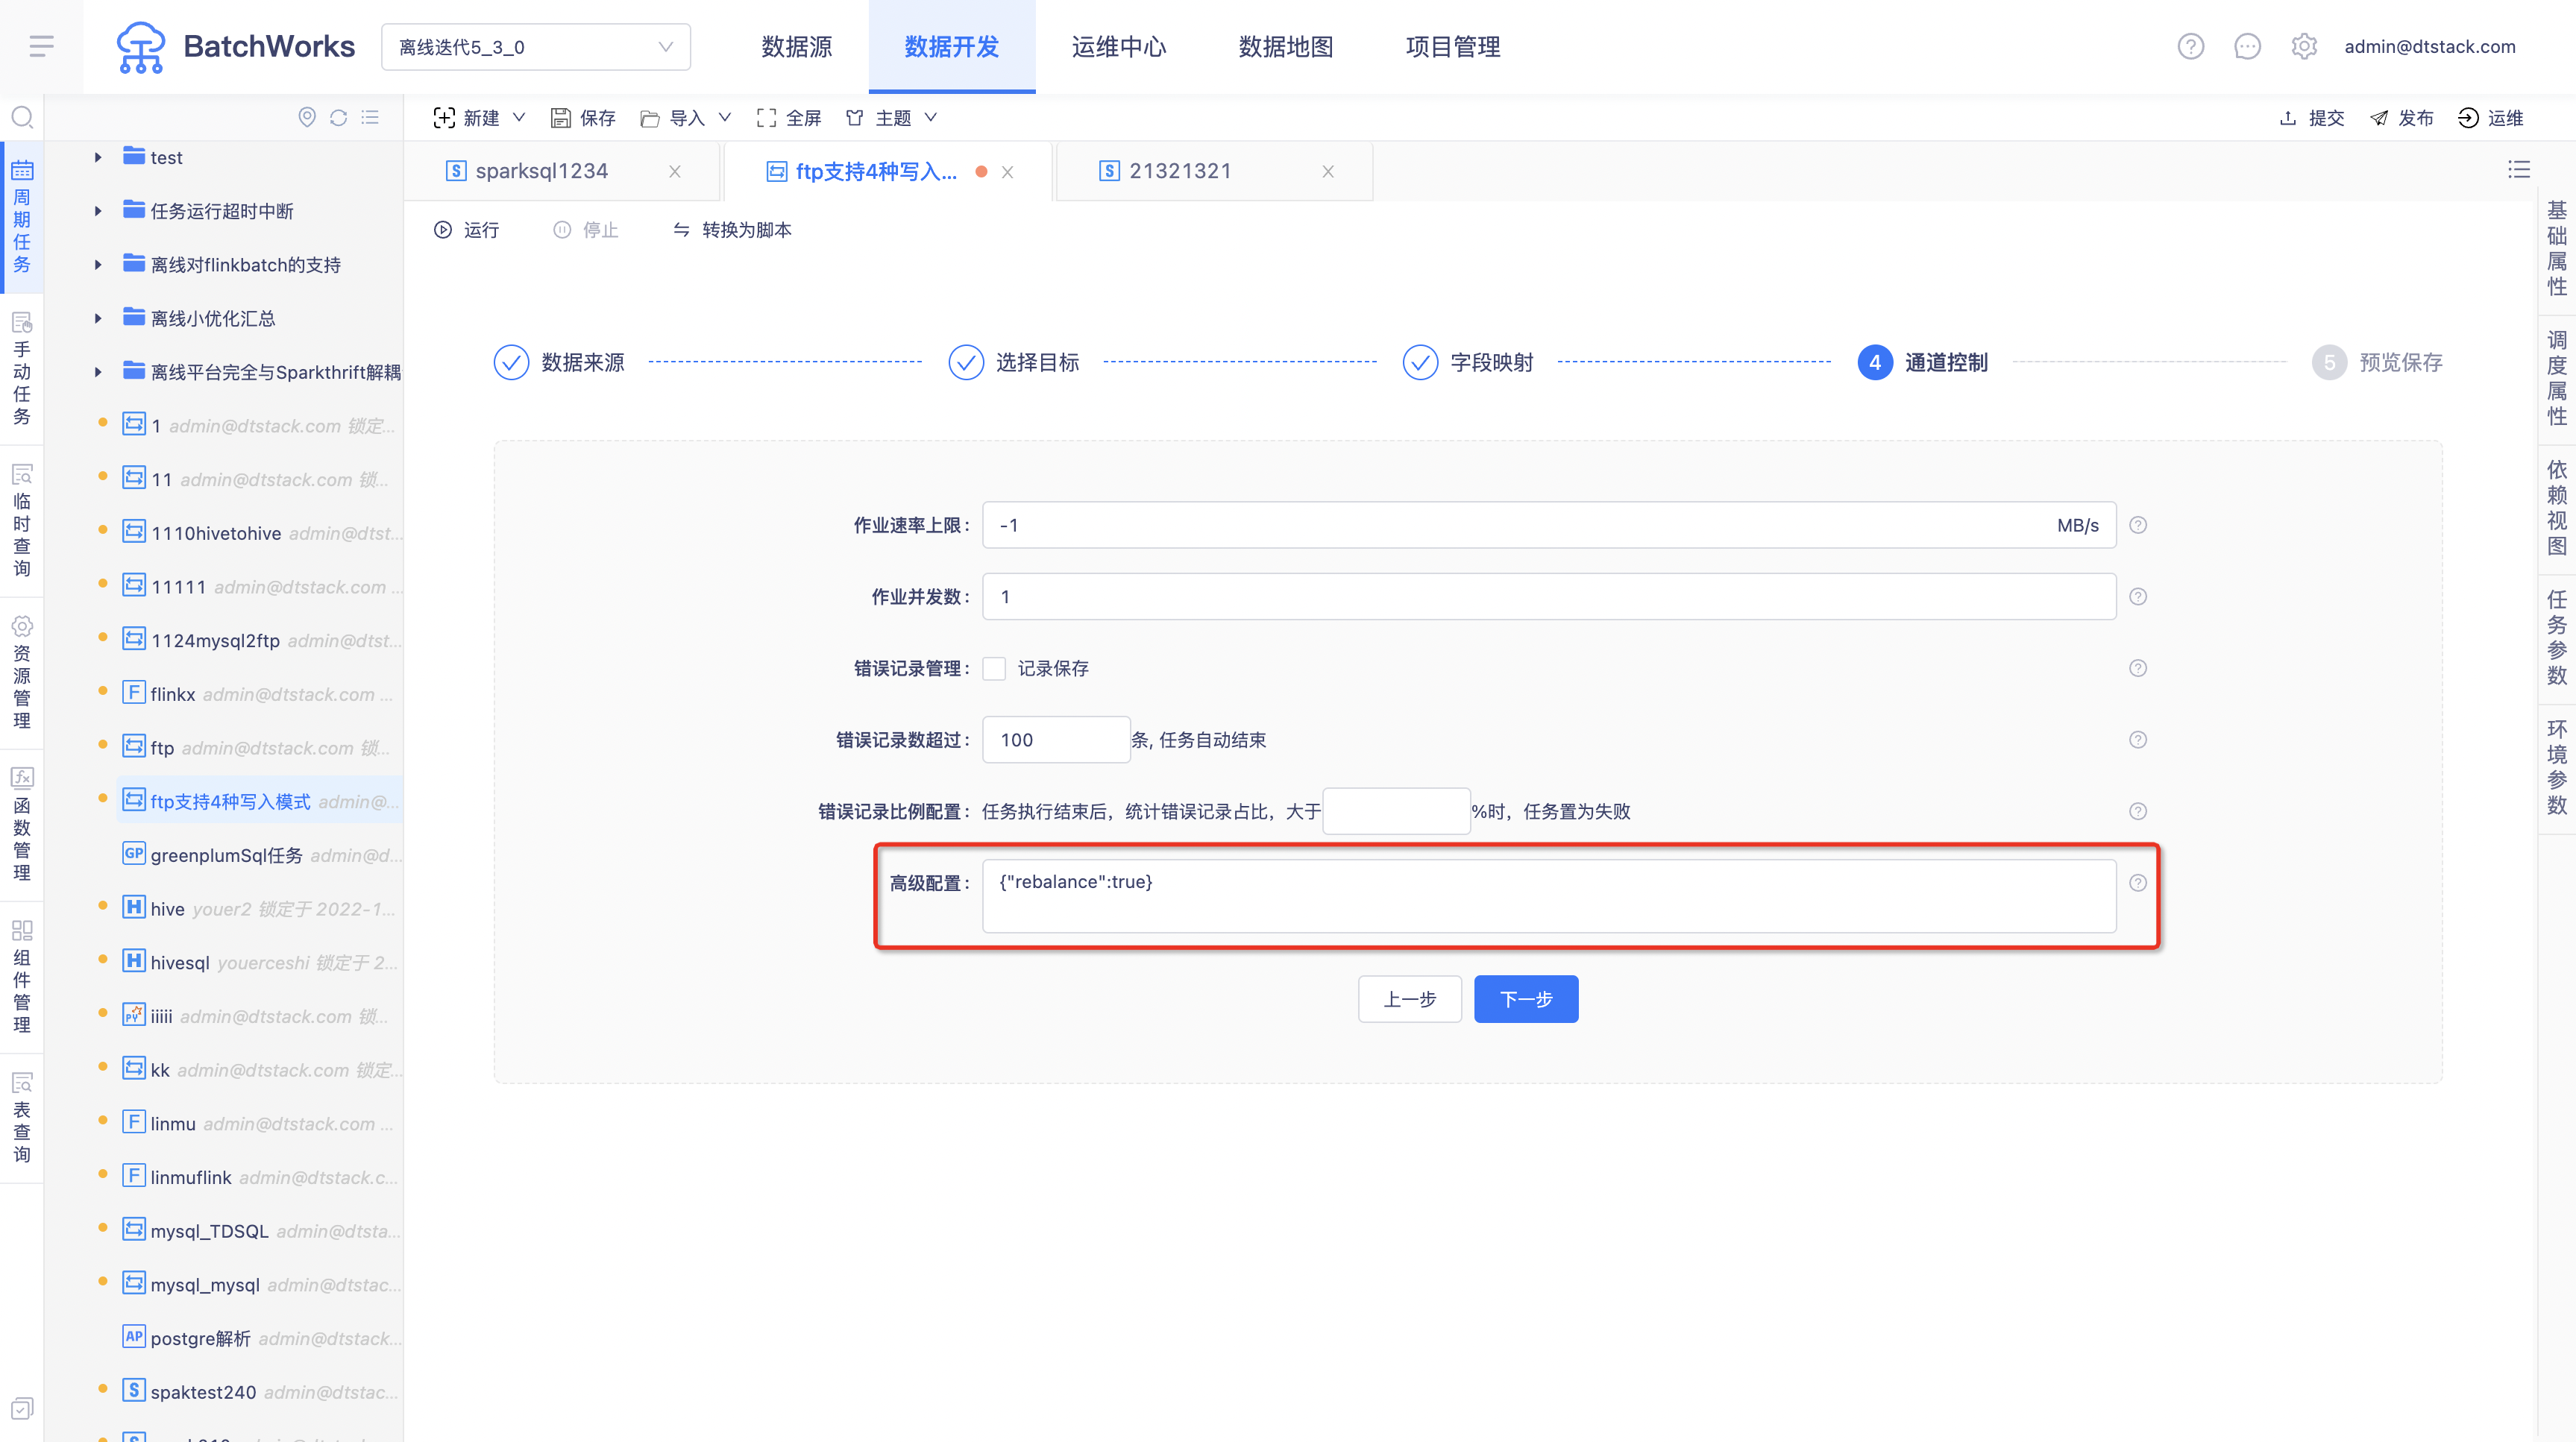This screenshot has width=2576, height=1442.
Task: Open the 新建 dropdown
Action: [x=479, y=118]
